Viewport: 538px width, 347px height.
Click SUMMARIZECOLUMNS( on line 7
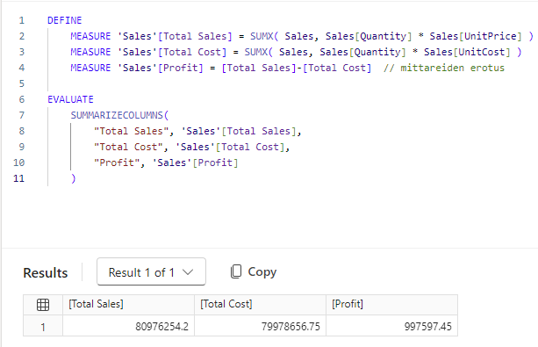coord(119,115)
